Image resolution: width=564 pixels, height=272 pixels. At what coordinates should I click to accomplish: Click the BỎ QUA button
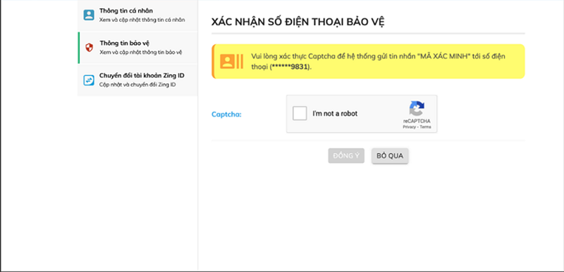(x=390, y=156)
